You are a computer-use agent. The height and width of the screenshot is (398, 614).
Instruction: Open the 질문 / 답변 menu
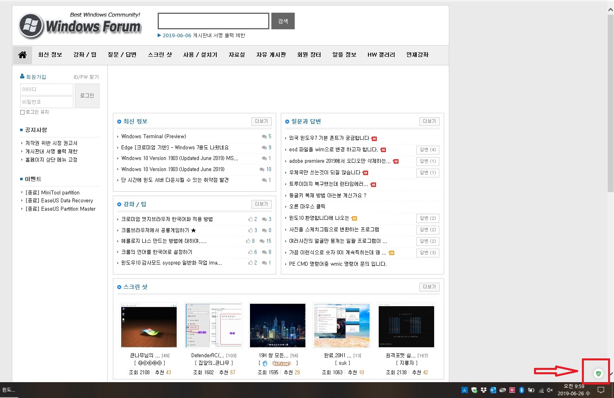point(122,55)
